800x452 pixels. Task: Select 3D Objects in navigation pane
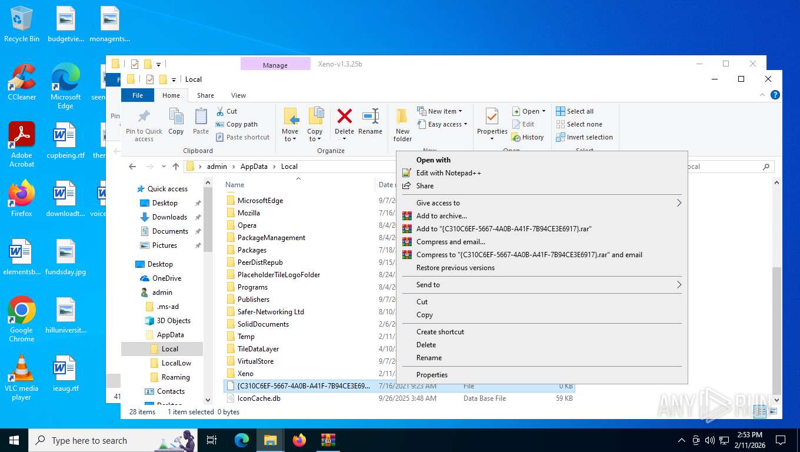click(174, 321)
